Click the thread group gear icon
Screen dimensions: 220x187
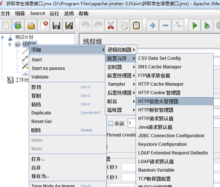click(18, 45)
